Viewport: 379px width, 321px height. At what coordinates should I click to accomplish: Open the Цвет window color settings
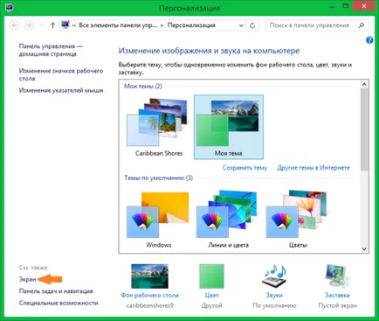[x=211, y=295]
